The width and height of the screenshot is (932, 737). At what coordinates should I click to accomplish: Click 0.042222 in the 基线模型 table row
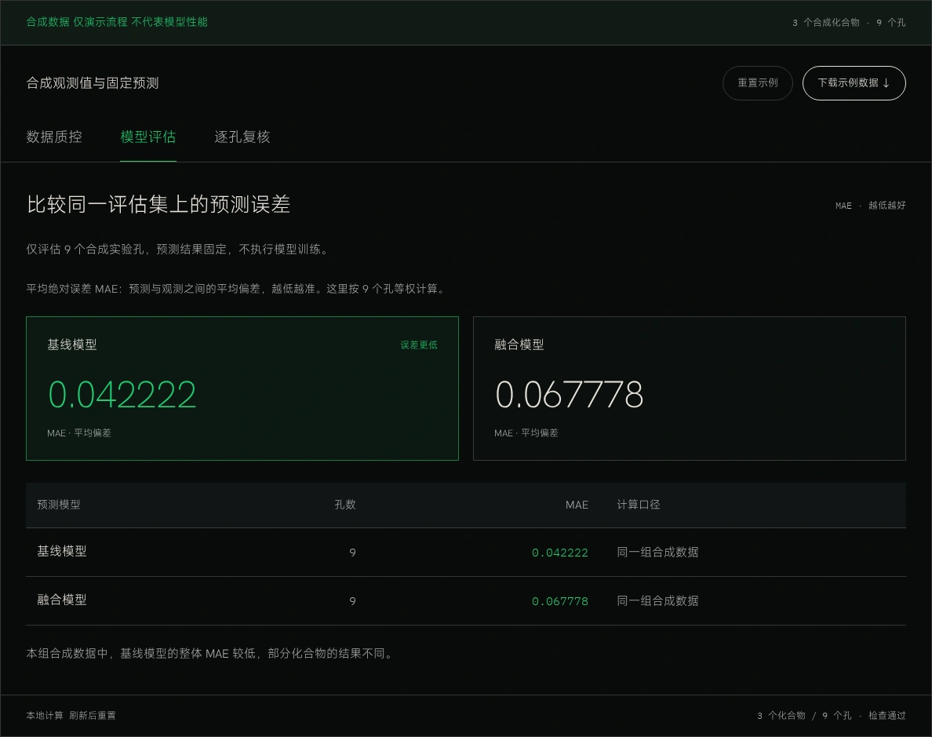pos(560,553)
